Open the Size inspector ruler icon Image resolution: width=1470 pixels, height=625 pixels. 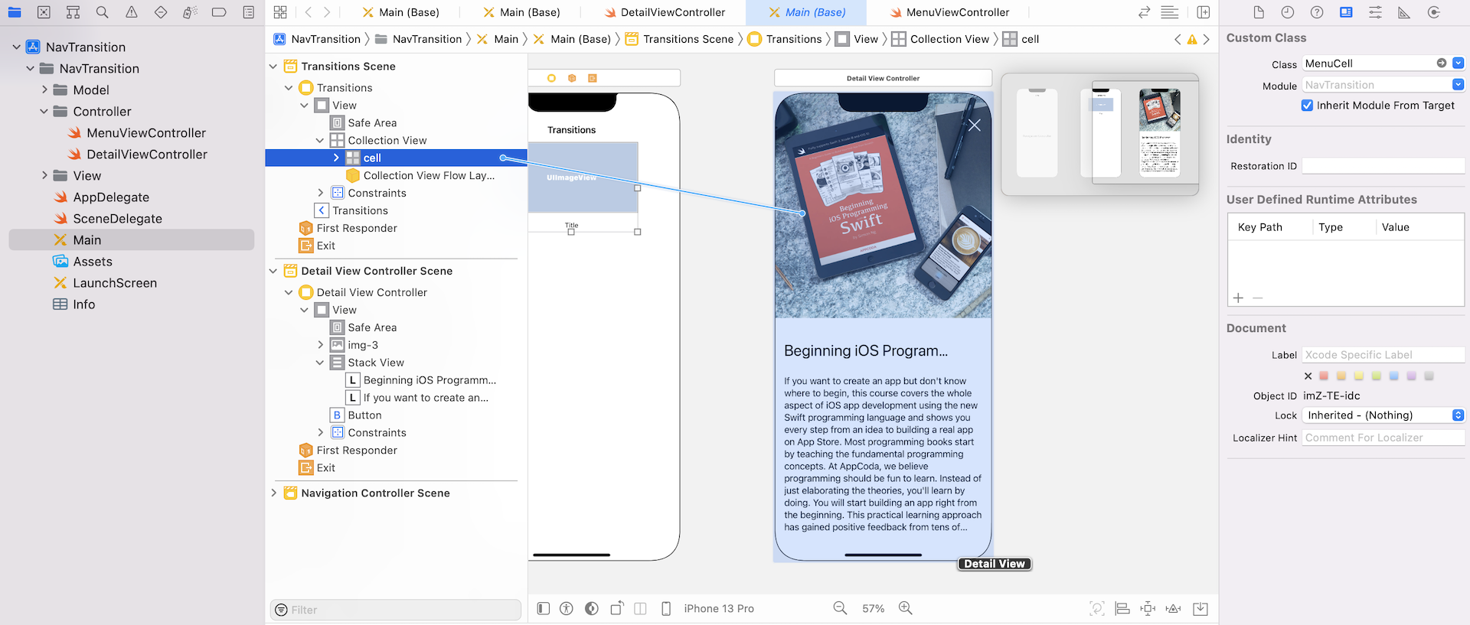click(1404, 12)
